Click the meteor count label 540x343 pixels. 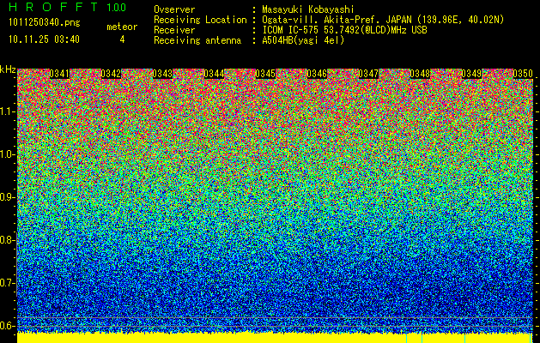[122, 27]
